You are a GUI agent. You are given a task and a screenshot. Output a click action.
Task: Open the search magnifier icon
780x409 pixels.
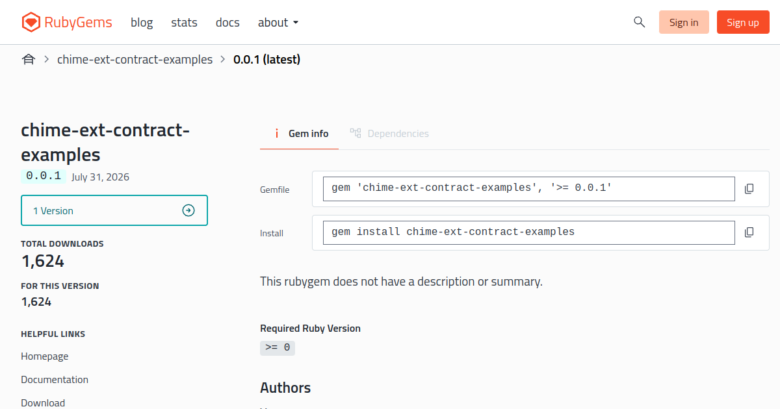point(639,22)
